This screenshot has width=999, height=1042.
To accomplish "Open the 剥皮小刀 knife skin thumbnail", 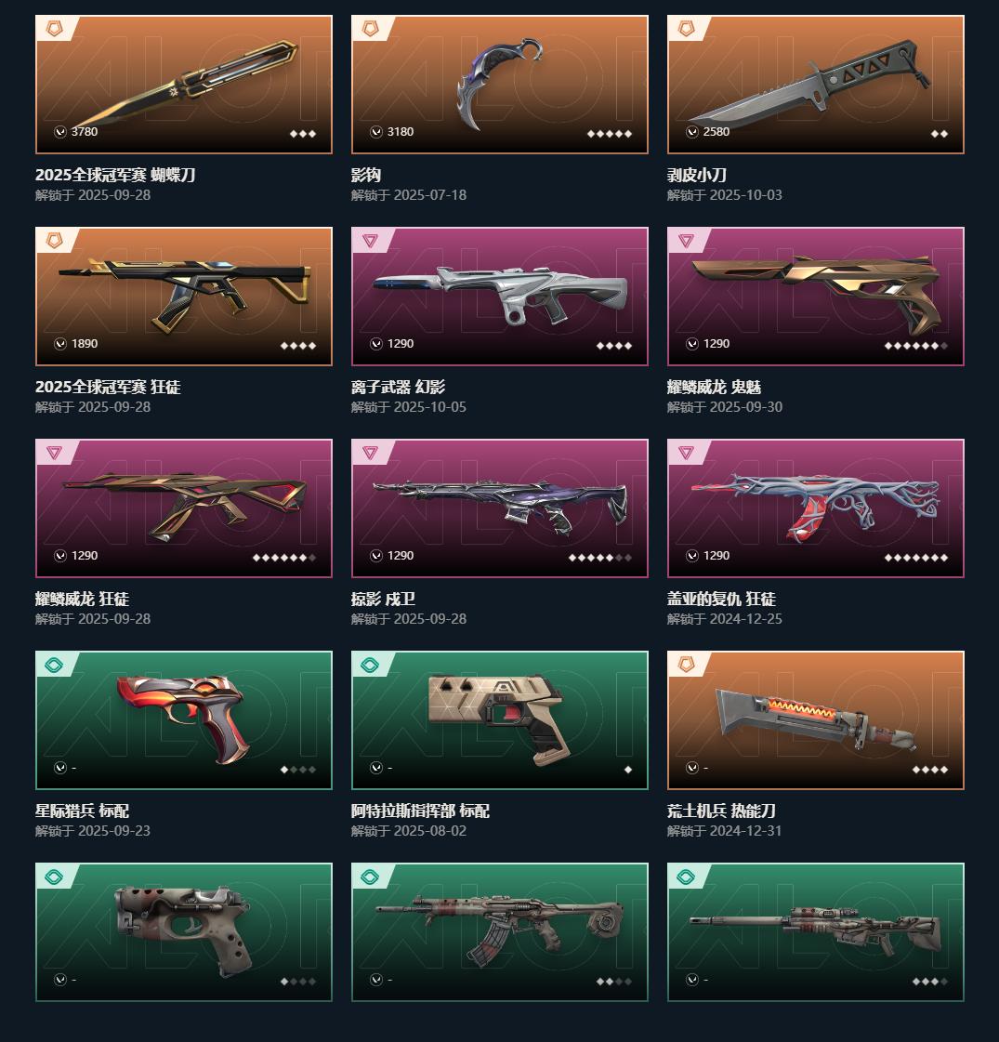I will pyautogui.click(x=816, y=85).
